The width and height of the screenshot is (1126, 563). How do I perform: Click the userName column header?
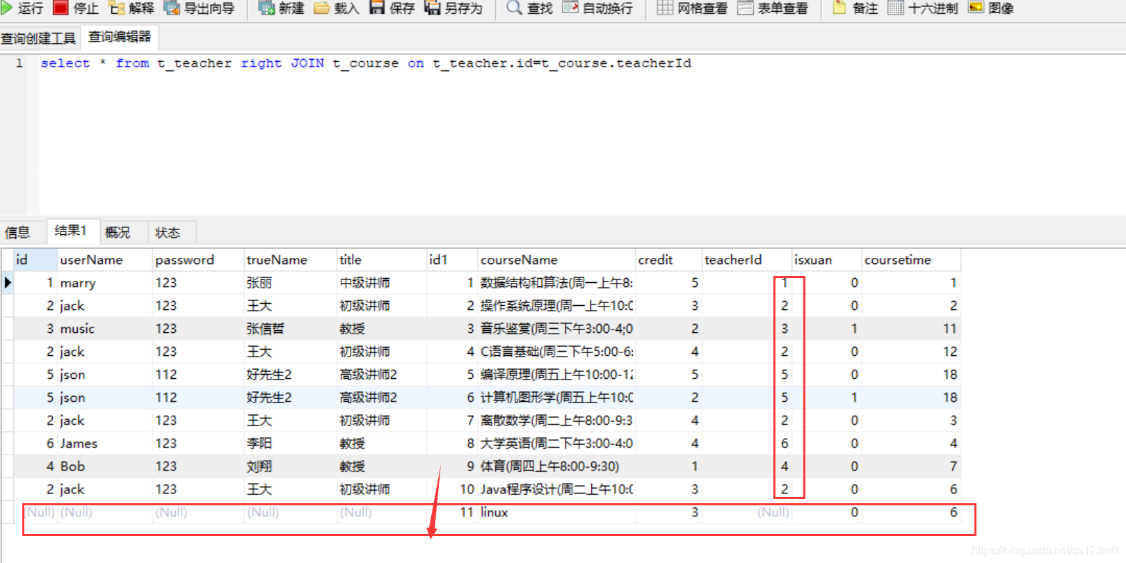click(104, 260)
